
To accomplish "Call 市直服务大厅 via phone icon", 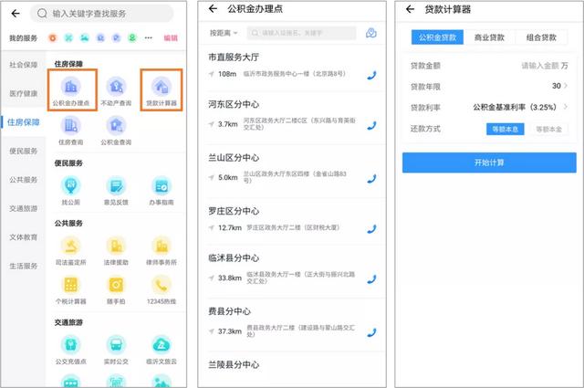I will 371,75.
